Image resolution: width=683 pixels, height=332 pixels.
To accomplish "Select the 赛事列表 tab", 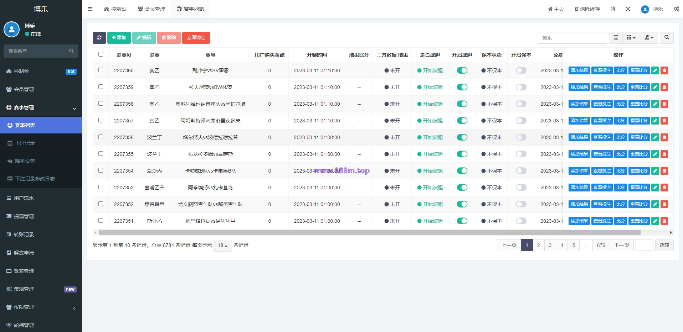I will click(x=190, y=9).
